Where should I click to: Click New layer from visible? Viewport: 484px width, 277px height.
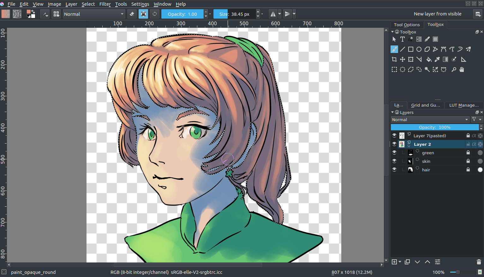coord(438,14)
